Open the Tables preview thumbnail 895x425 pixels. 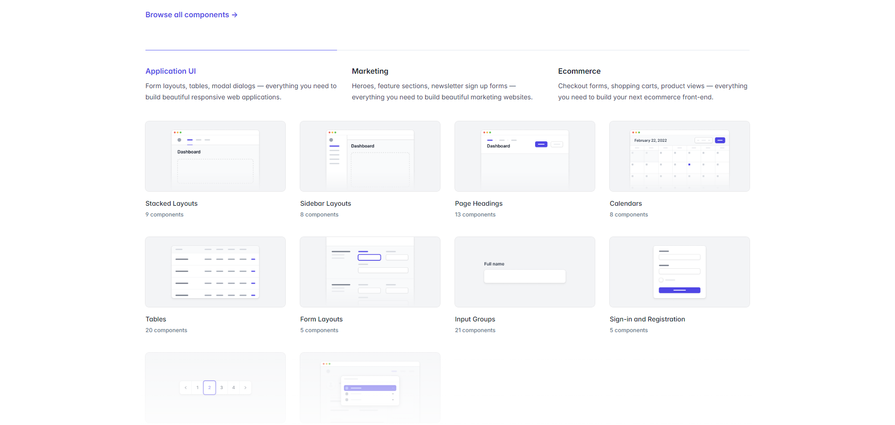[215, 272]
